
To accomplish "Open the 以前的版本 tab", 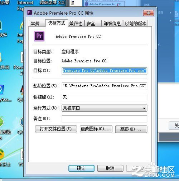I will (x=136, y=24).
